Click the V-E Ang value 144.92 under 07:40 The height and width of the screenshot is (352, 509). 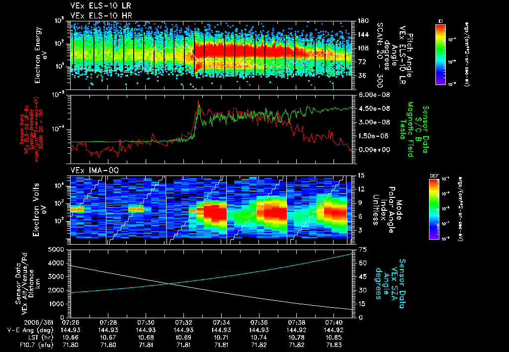point(334,331)
